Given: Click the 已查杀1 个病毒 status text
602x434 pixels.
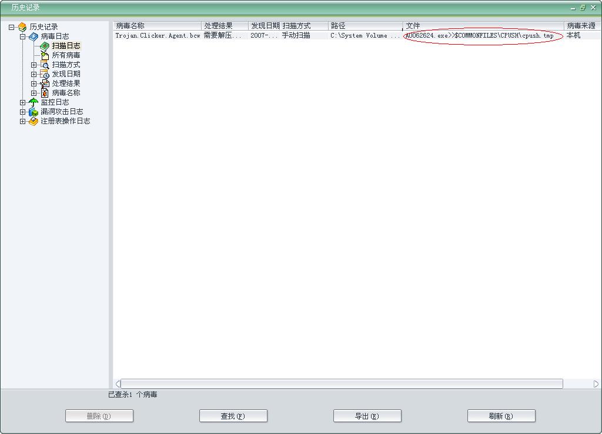Looking at the screenshot, I should click(x=132, y=395).
